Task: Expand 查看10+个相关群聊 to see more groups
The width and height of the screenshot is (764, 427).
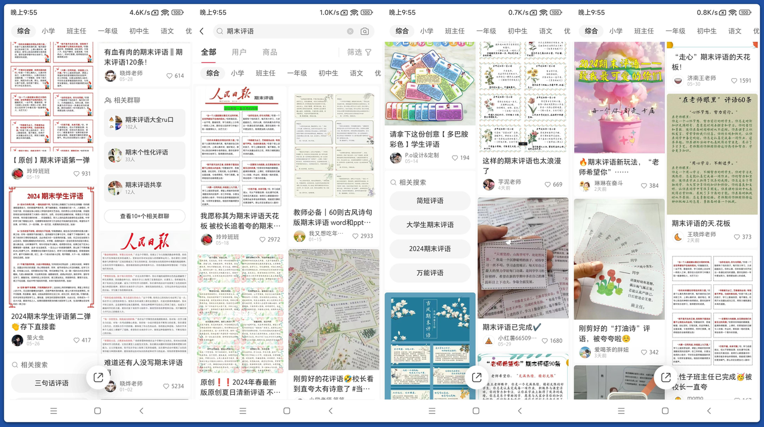Action: click(x=144, y=216)
